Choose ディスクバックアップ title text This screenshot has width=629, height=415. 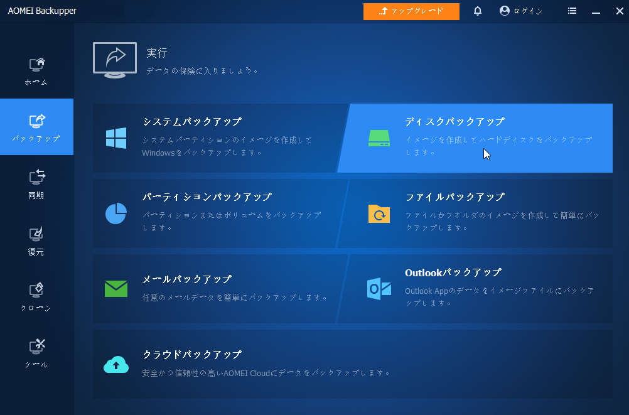coord(455,122)
